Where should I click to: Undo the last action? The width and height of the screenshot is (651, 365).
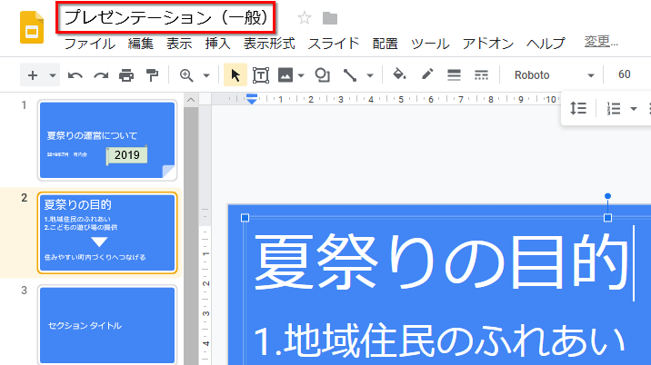click(75, 75)
